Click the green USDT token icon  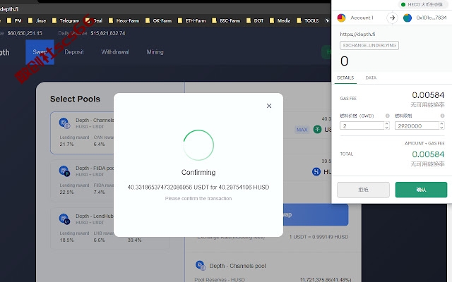pyautogui.click(x=317, y=130)
